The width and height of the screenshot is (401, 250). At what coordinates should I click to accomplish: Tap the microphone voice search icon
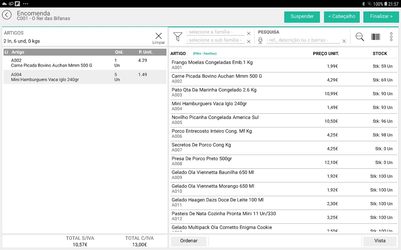coord(260,40)
